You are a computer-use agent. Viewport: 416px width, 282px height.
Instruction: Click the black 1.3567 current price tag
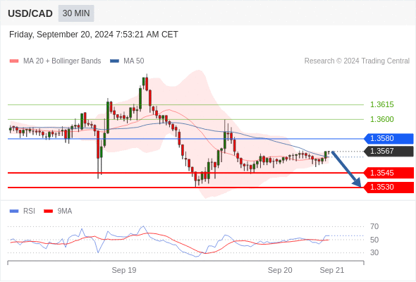(x=389, y=151)
